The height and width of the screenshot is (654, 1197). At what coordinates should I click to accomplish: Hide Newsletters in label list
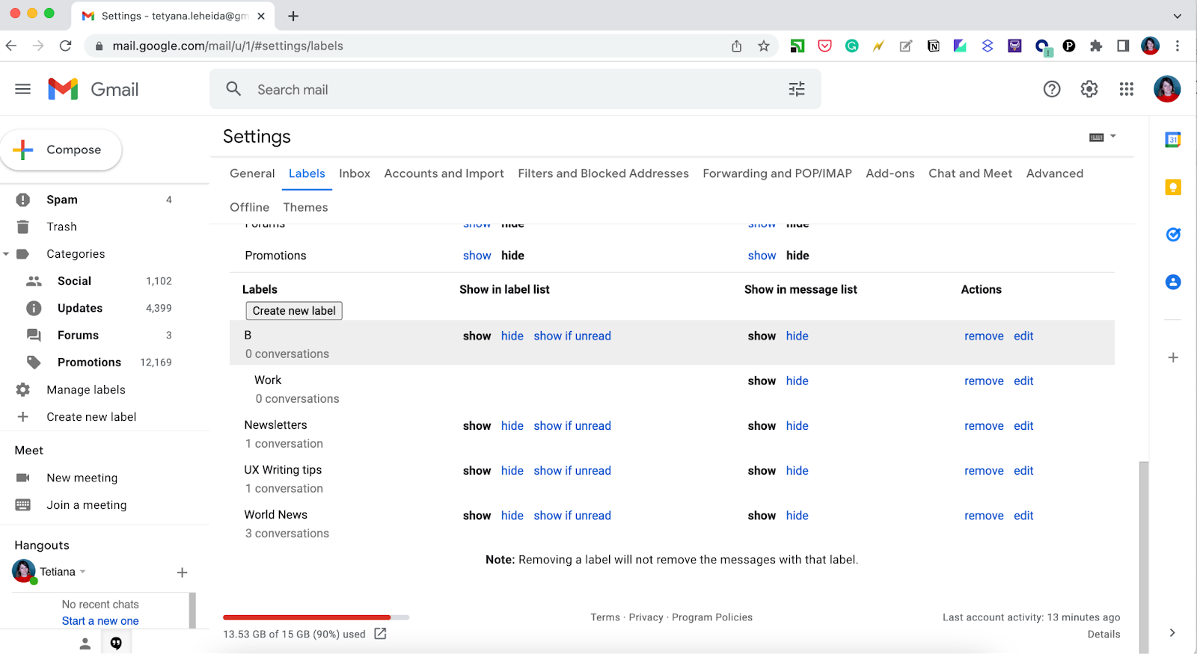512,426
